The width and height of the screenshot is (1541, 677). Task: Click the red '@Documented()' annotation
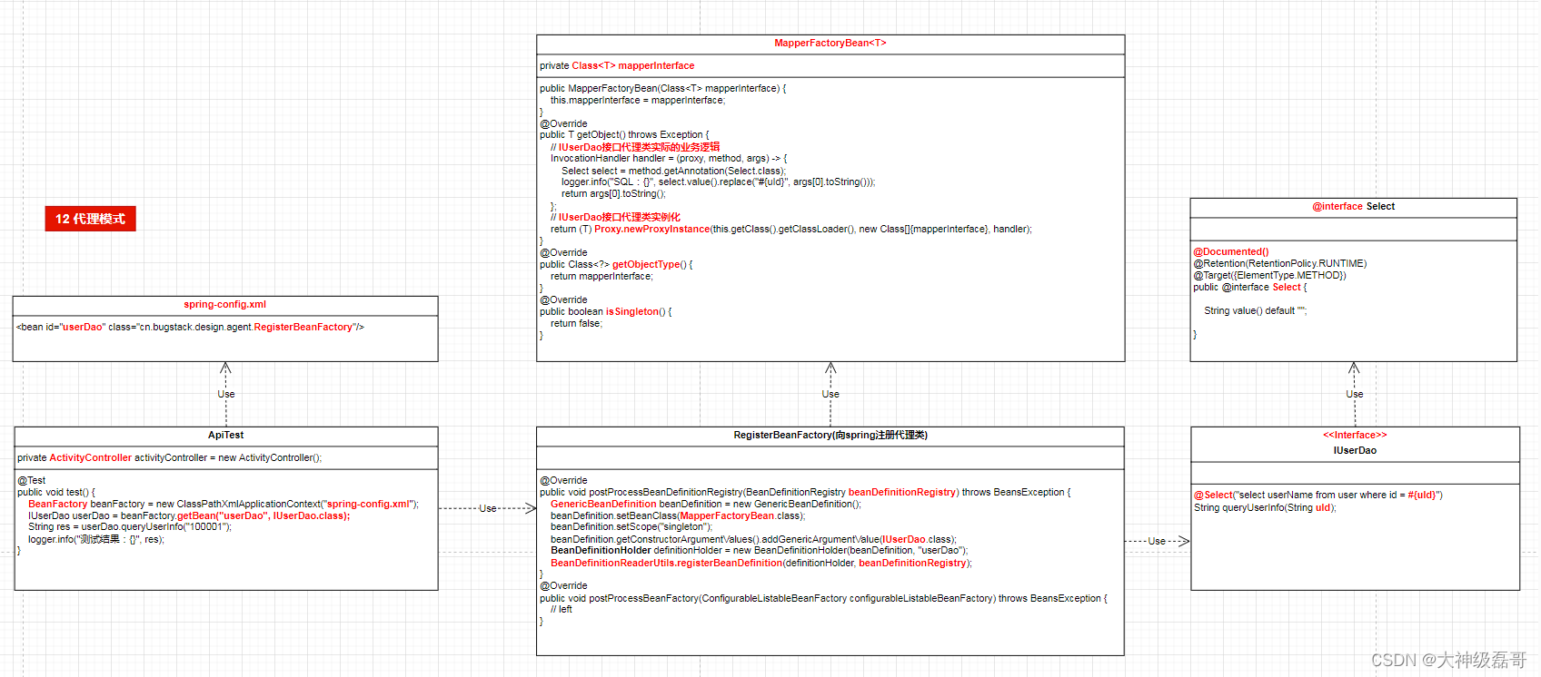(x=1231, y=252)
